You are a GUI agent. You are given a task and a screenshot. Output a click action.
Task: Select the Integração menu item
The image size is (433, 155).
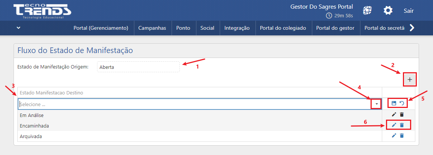[x=237, y=28]
